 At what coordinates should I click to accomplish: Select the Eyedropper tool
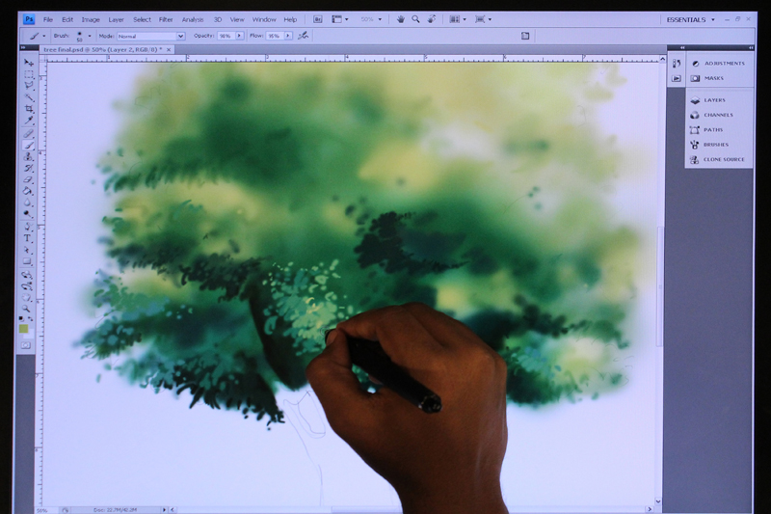point(28,121)
